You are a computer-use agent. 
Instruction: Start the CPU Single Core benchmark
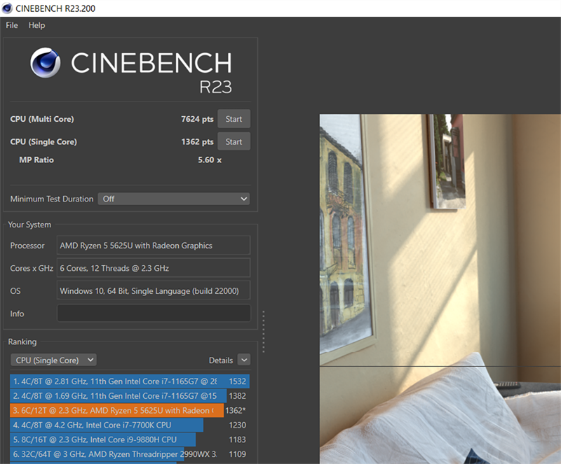coord(234,141)
